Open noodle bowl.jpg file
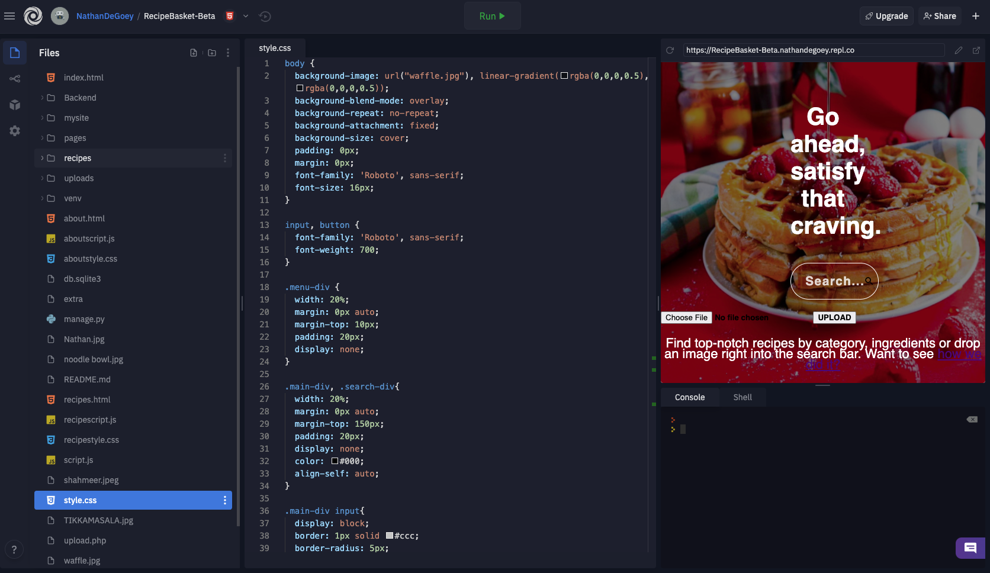This screenshot has height=573, width=990. click(x=133, y=359)
